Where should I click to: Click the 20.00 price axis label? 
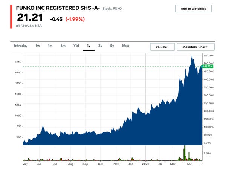pos(18,73)
